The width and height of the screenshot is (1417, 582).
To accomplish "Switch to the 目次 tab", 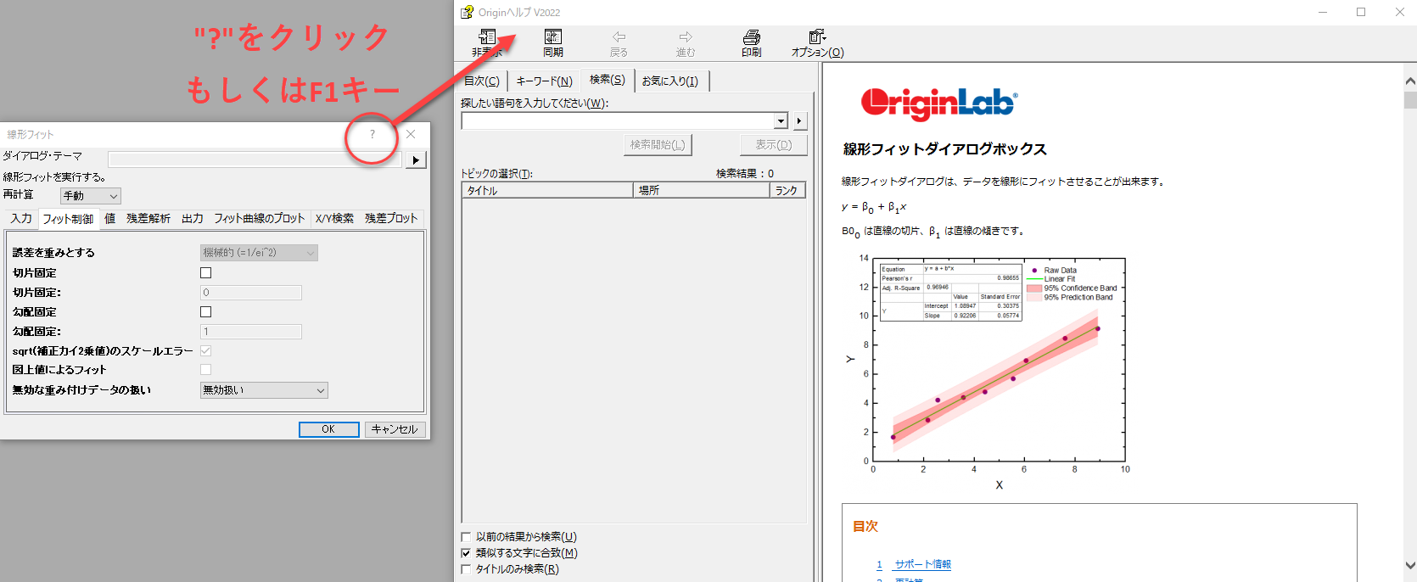I will pos(482,81).
